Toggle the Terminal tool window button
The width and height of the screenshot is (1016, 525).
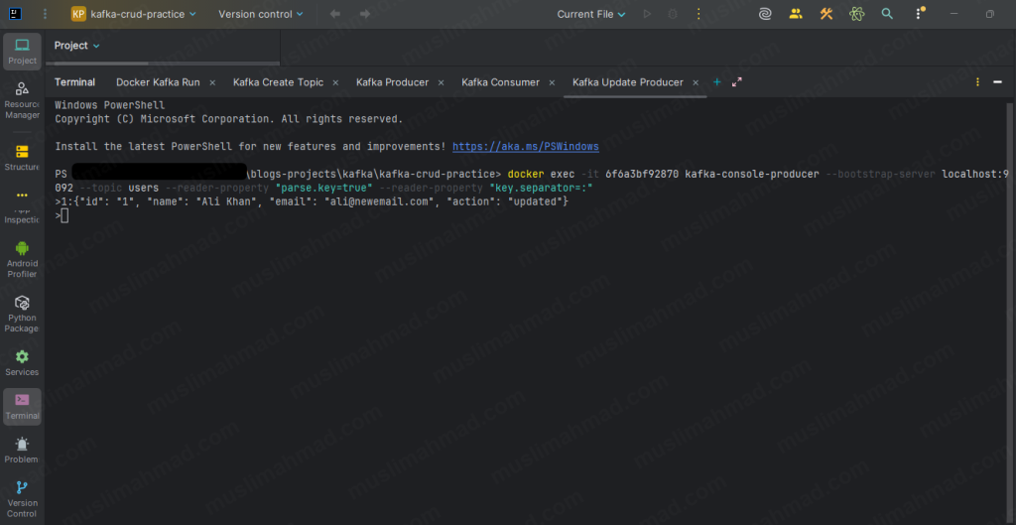click(x=22, y=406)
